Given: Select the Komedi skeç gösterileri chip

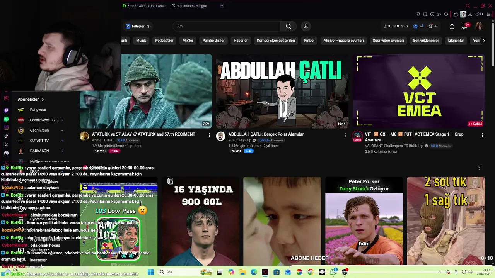Looking at the screenshot, I should pyautogui.click(x=276, y=41).
